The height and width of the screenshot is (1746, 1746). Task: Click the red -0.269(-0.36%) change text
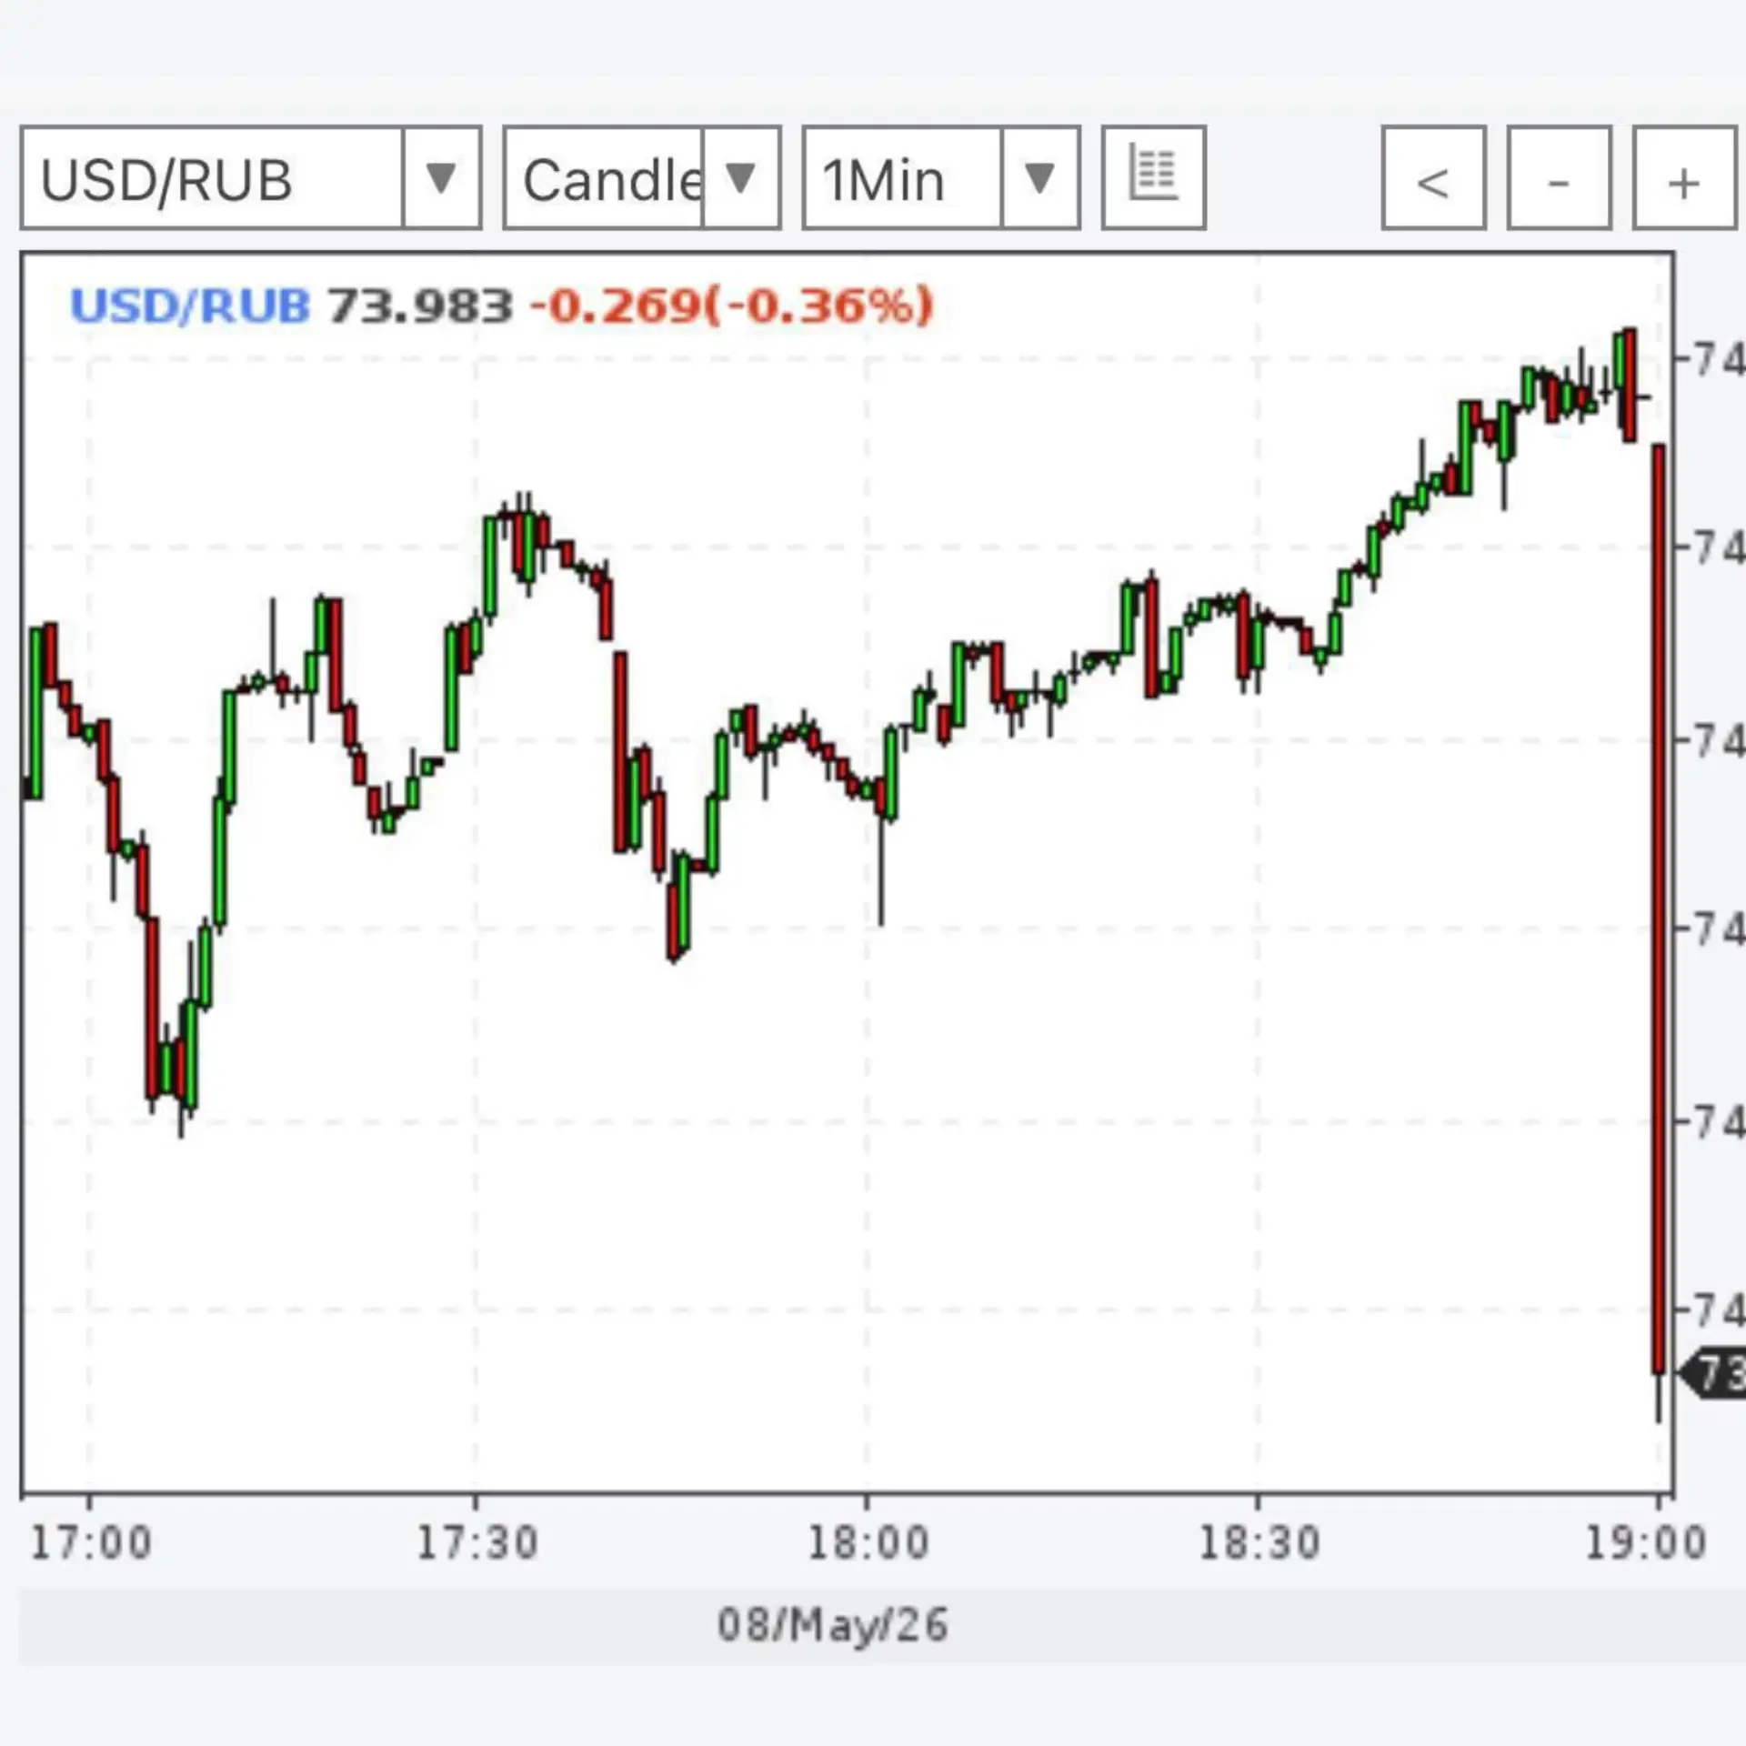(x=731, y=306)
